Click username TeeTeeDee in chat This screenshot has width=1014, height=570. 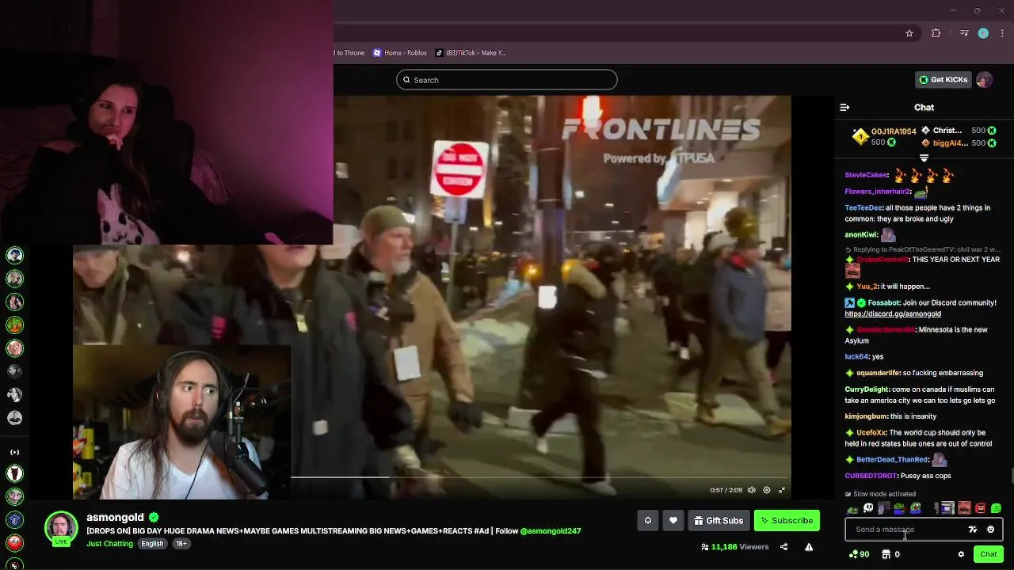[863, 207]
